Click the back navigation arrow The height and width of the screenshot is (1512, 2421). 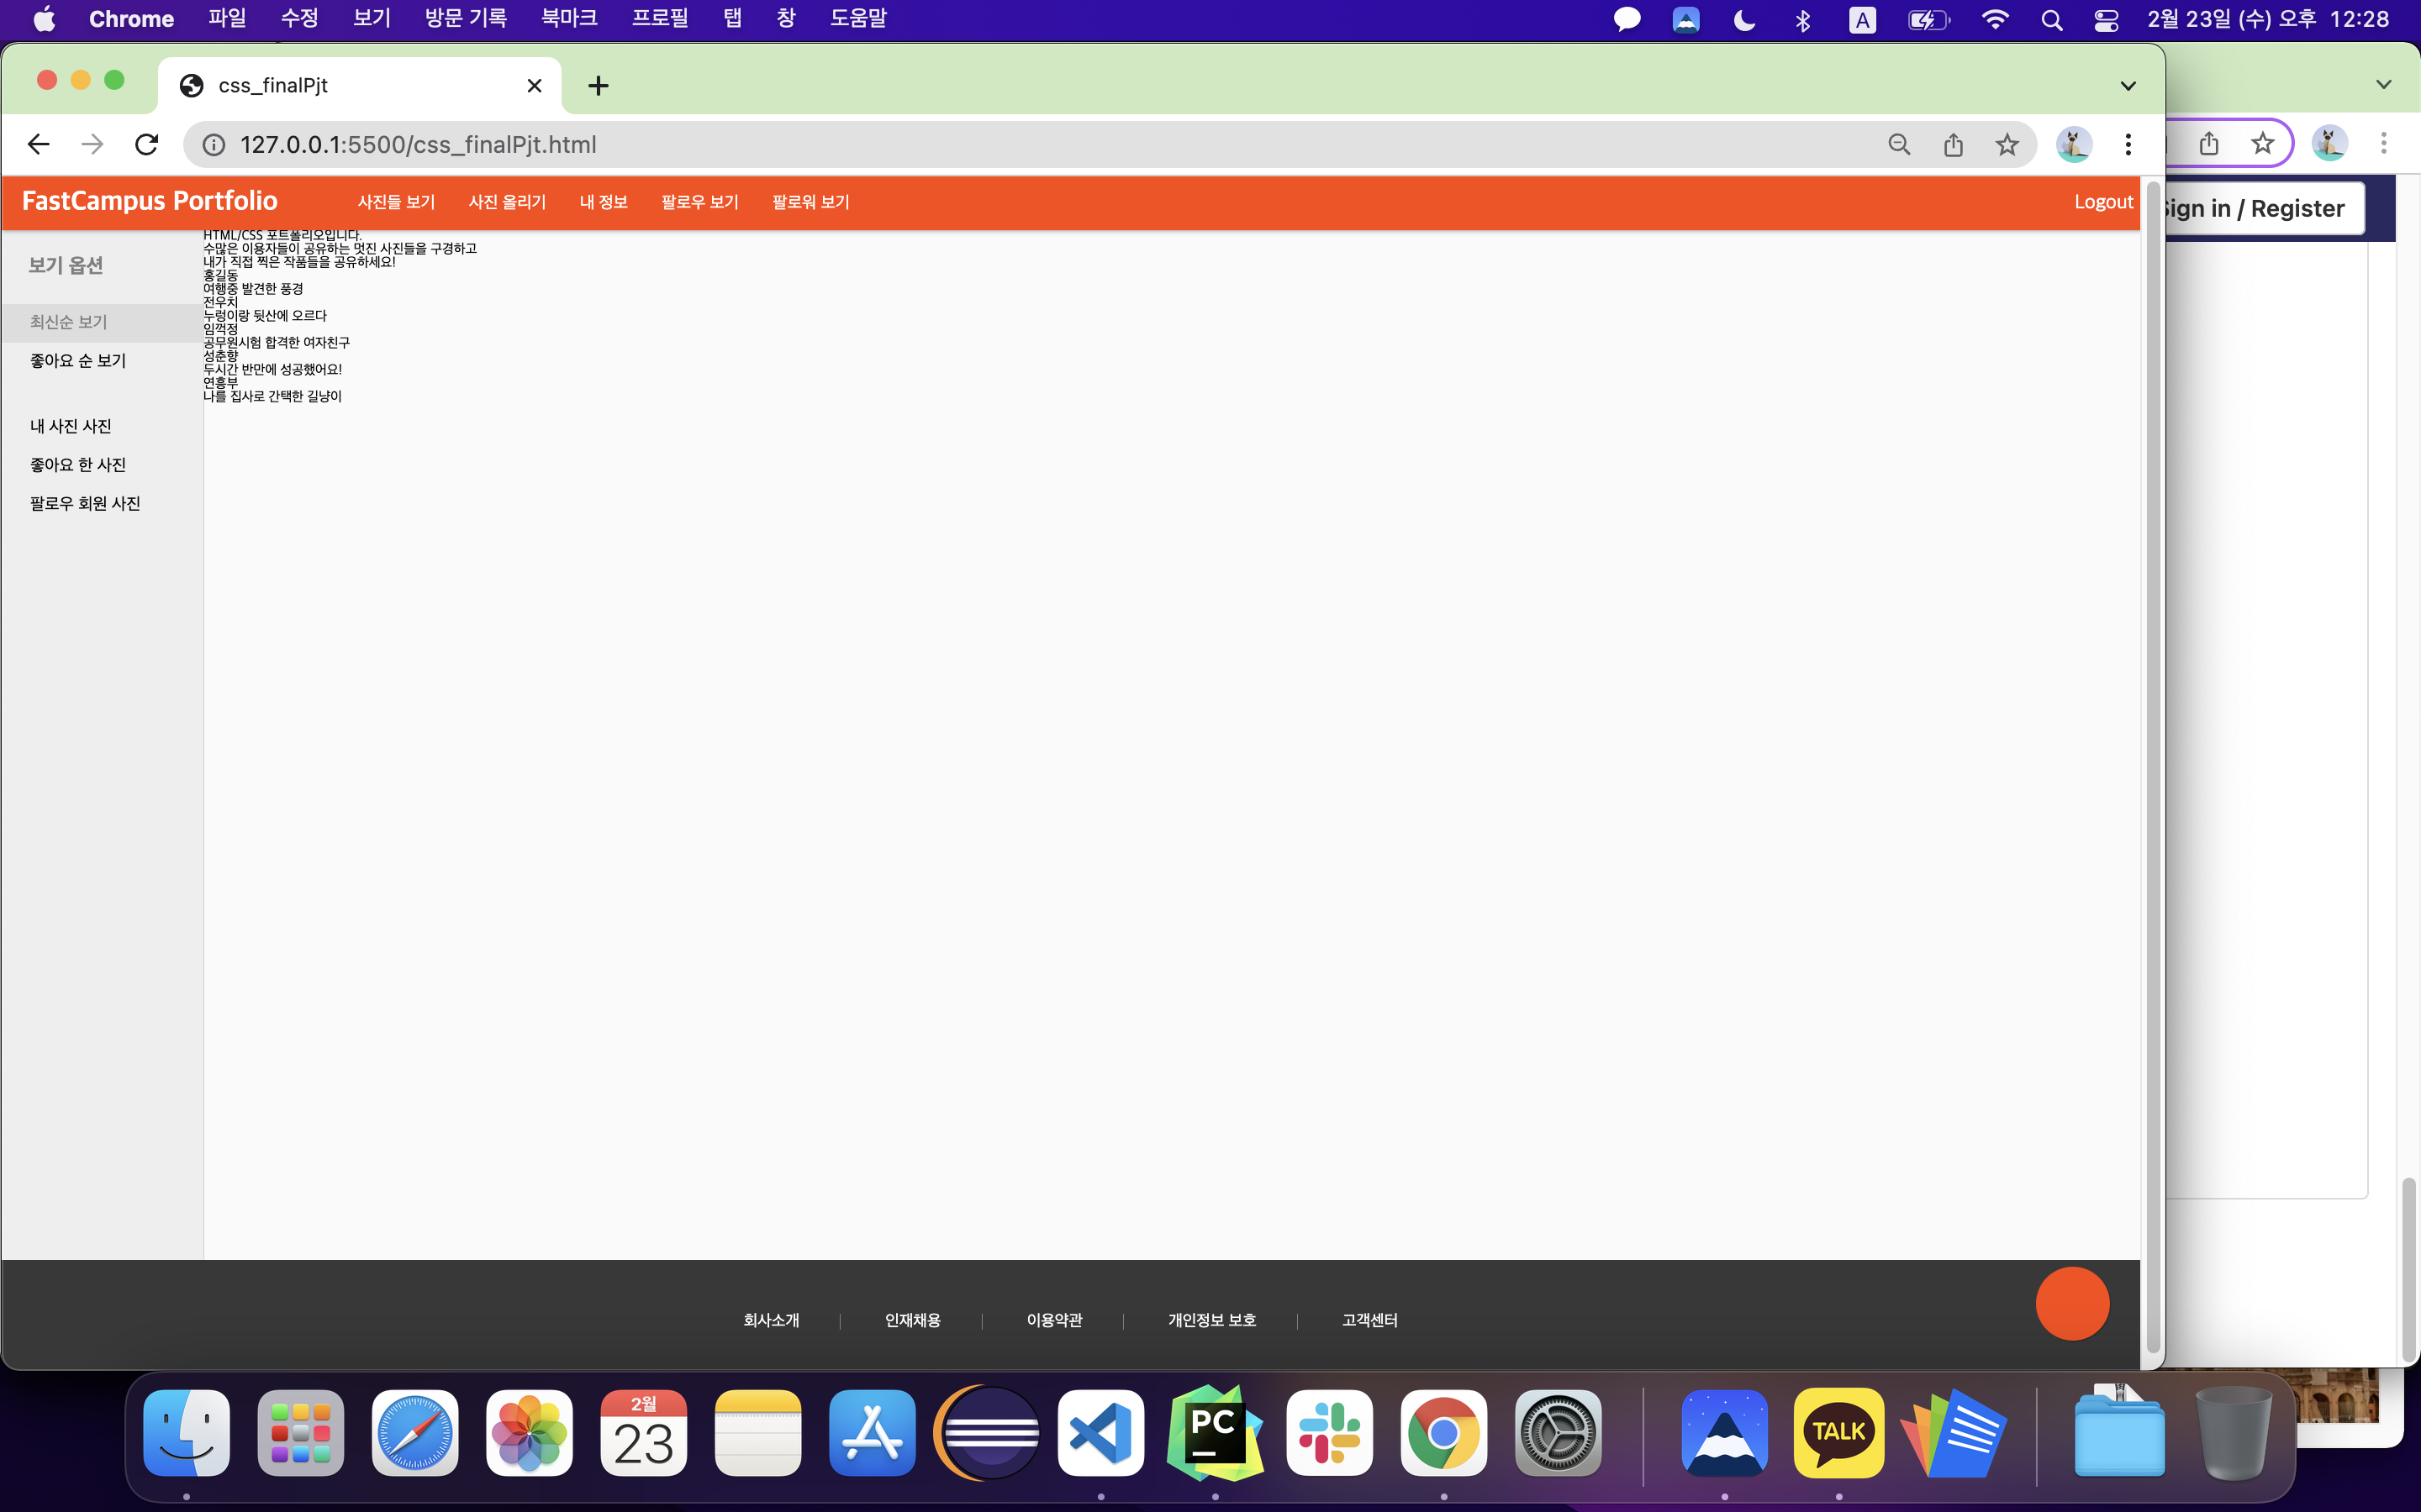[x=38, y=145]
